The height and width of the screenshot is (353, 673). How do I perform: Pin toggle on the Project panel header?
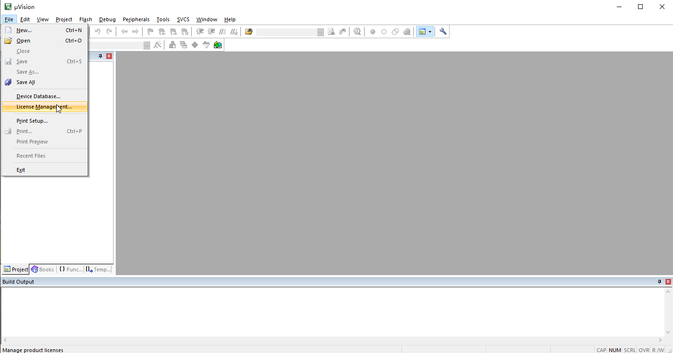tap(100, 56)
